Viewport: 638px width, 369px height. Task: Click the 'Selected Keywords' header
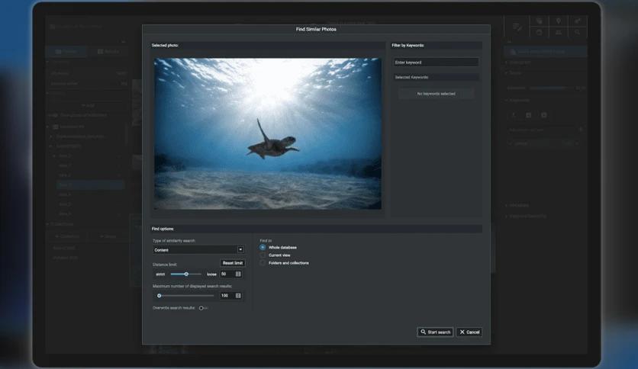pos(436,77)
